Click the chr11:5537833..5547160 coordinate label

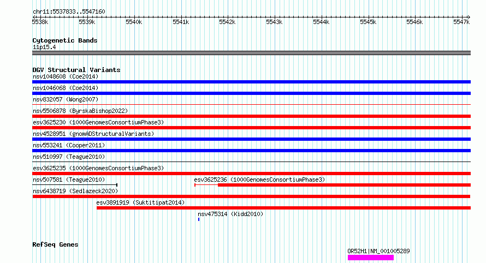pyautogui.click(x=69, y=11)
